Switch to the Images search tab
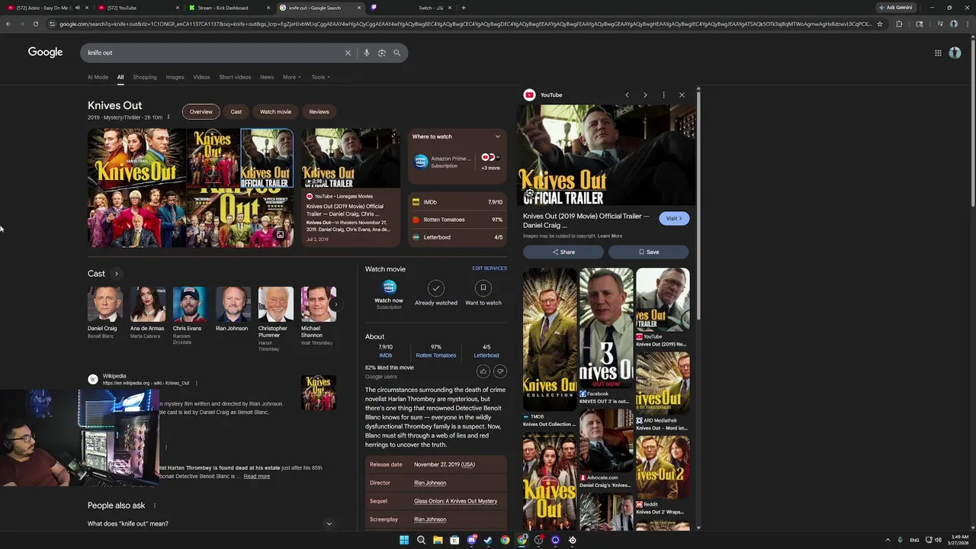This screenshot has height=549, width=976. point(175,77)
